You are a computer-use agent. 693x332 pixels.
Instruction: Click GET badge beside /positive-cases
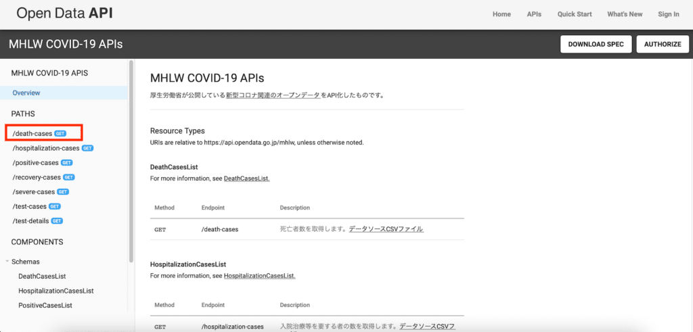67,163
